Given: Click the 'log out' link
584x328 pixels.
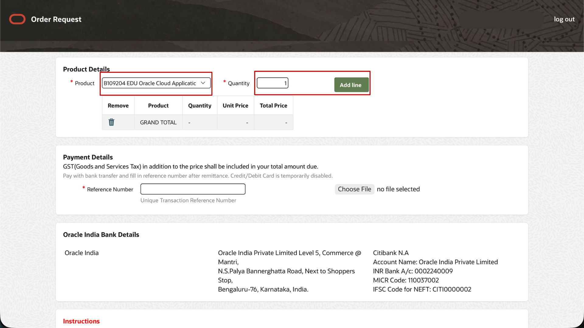Looking at the screenshot, I should (x=564, y=19).
